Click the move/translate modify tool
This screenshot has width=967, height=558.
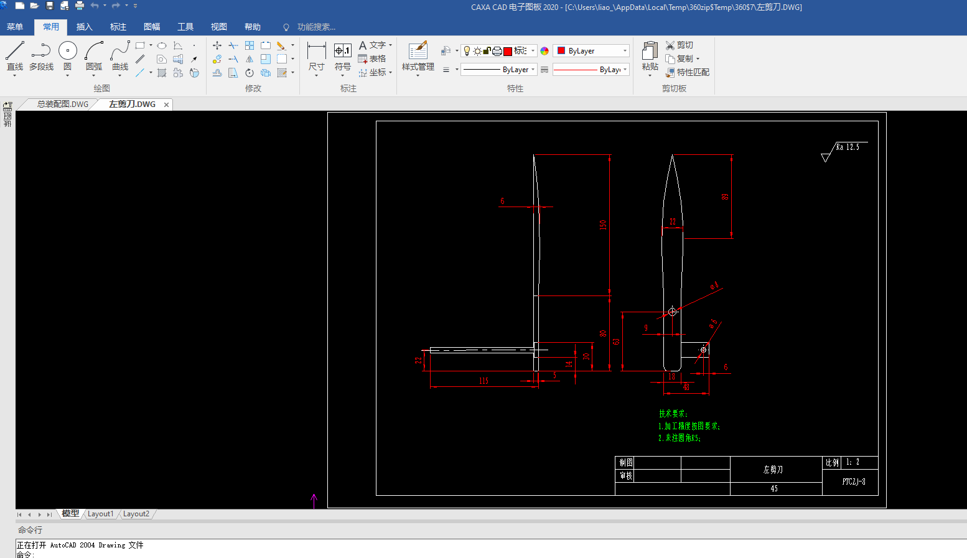(x=217, y=45)
